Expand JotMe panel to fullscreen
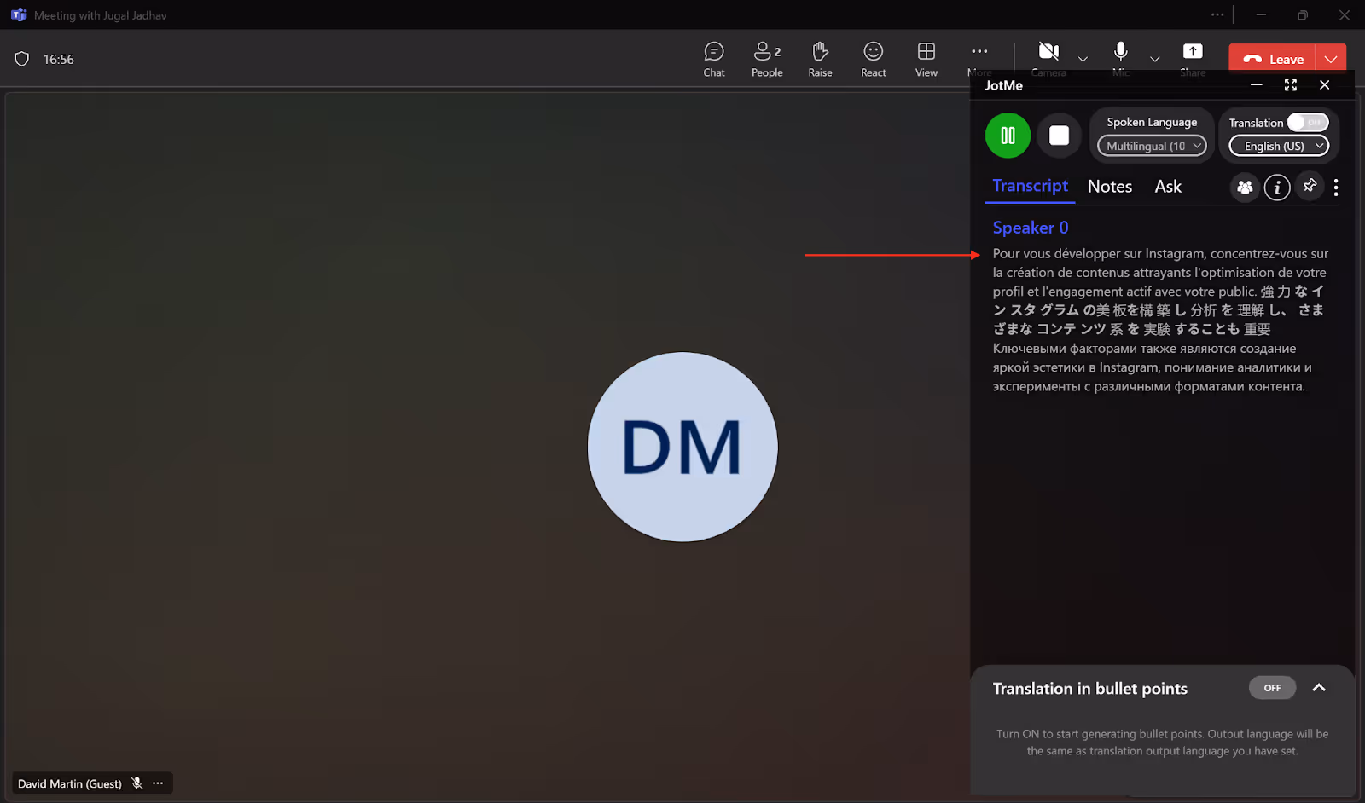 click(x=1290, y=84)
